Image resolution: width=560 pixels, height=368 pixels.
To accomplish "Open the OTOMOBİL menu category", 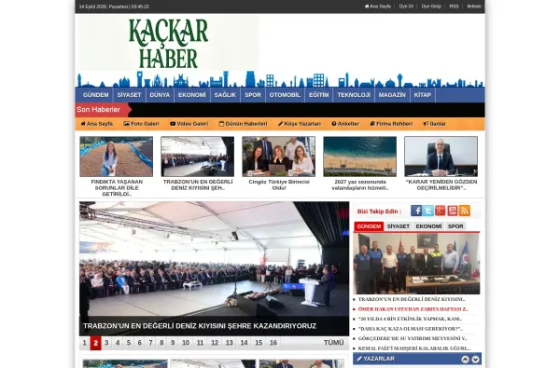I will pos(285,95).
